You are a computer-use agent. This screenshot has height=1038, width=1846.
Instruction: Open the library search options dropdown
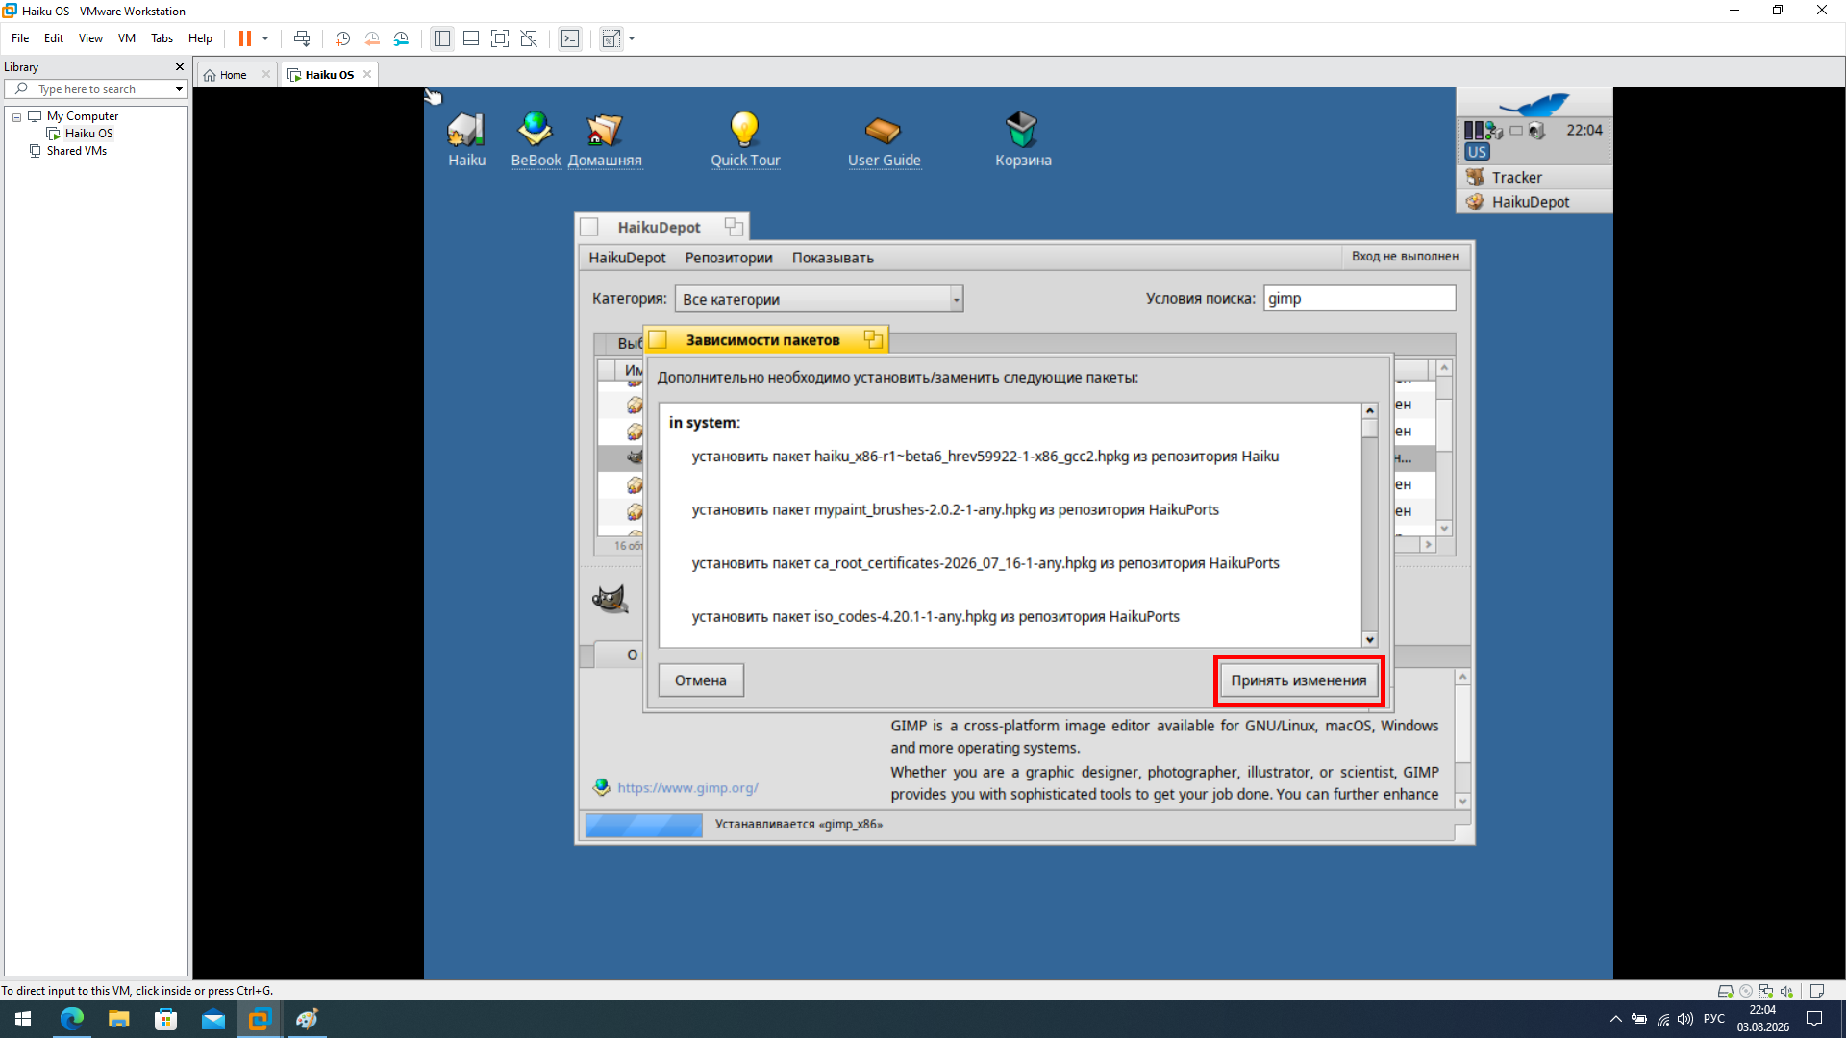(x=179, y=89)
